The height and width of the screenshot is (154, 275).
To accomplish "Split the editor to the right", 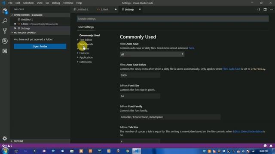I will click(x=265, y=9).
